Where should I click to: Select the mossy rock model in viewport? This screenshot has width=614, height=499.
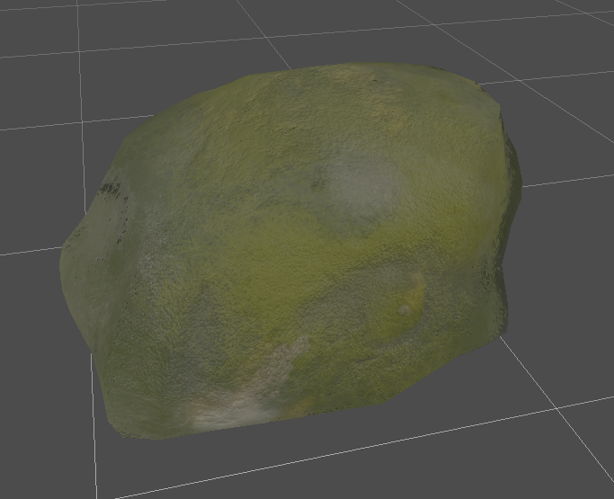(x=290, y=251)
